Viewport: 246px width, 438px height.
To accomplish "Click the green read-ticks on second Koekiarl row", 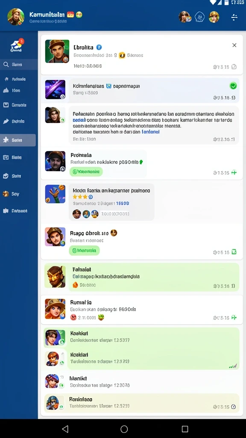I will pyautogui.click(x=233, y=366).
